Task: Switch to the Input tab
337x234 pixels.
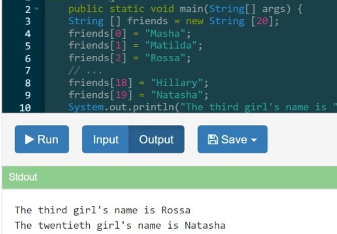Action: pyautogui.click(x=106, y=140)
